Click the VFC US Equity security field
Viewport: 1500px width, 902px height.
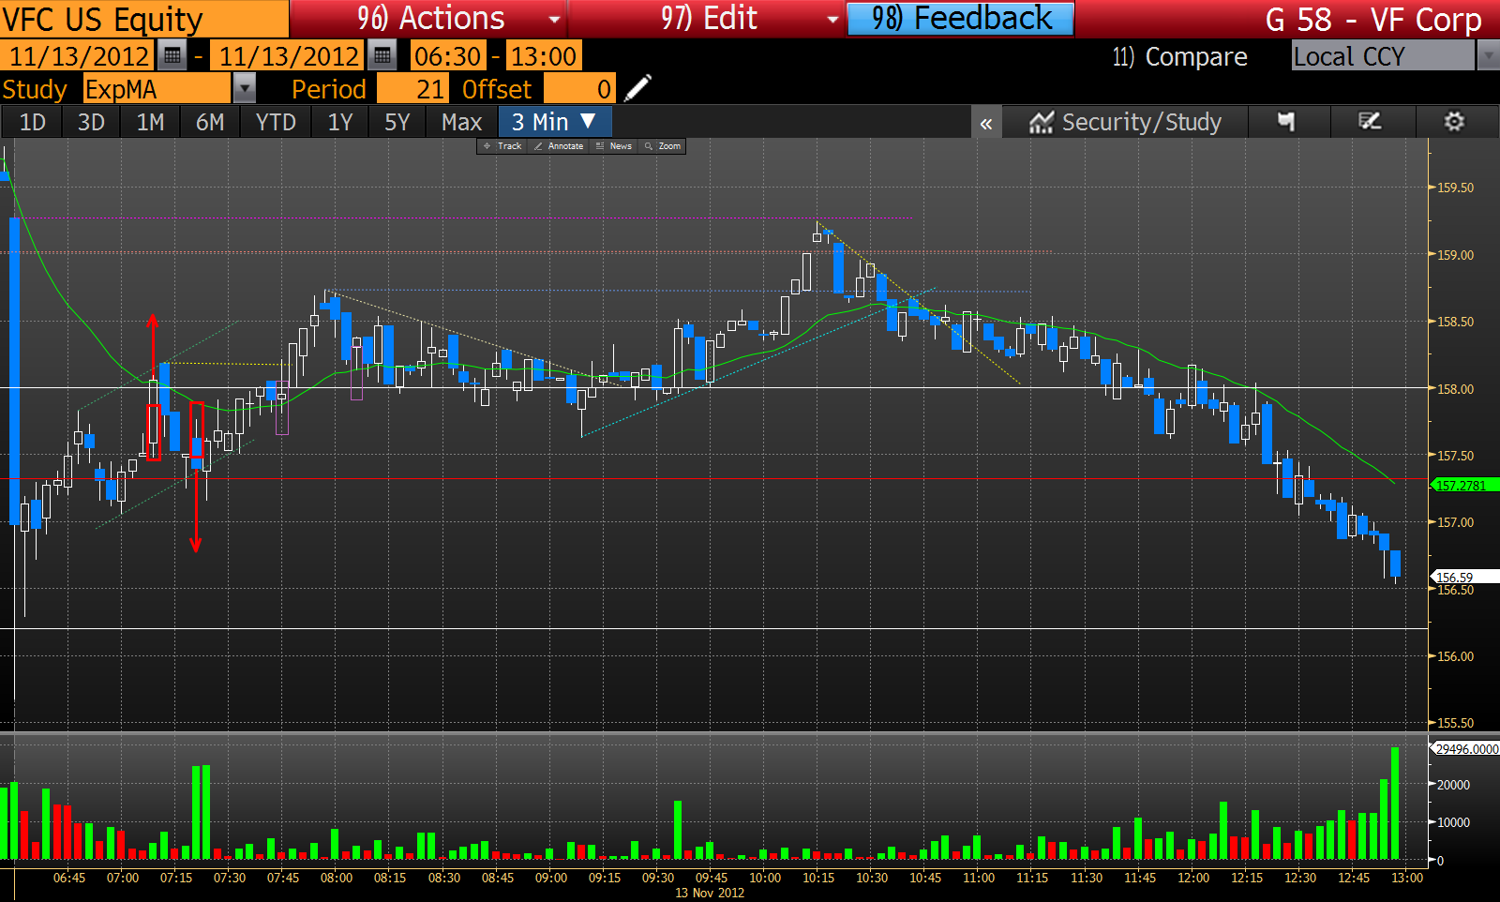143,19
